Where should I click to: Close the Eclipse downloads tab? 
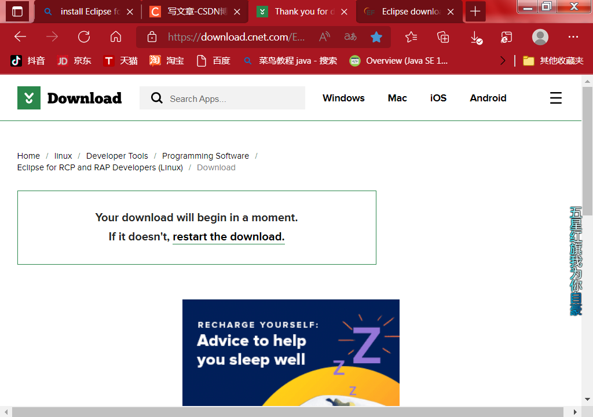point(451,12)
